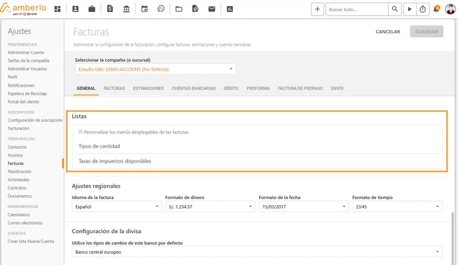458x265 pixels.
Task: Click the CANCELAR button
Action: click(387, 31)
